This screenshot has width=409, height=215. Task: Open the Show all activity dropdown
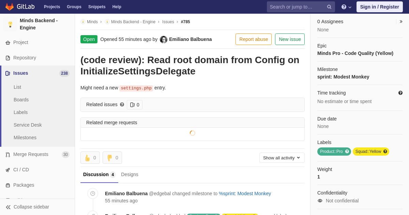pos(282,158)
